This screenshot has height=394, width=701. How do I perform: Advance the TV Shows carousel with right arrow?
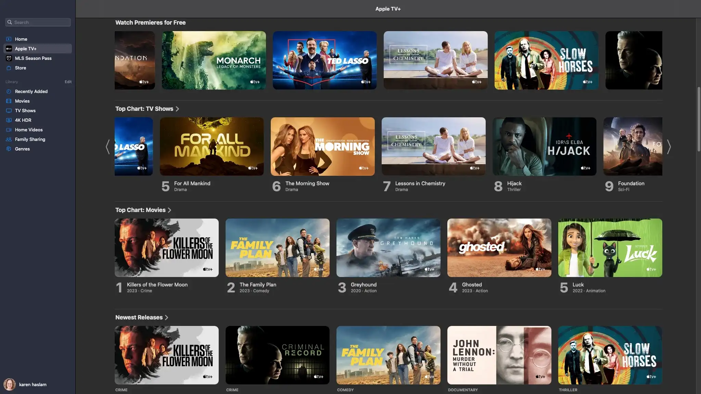pos(669,147)
